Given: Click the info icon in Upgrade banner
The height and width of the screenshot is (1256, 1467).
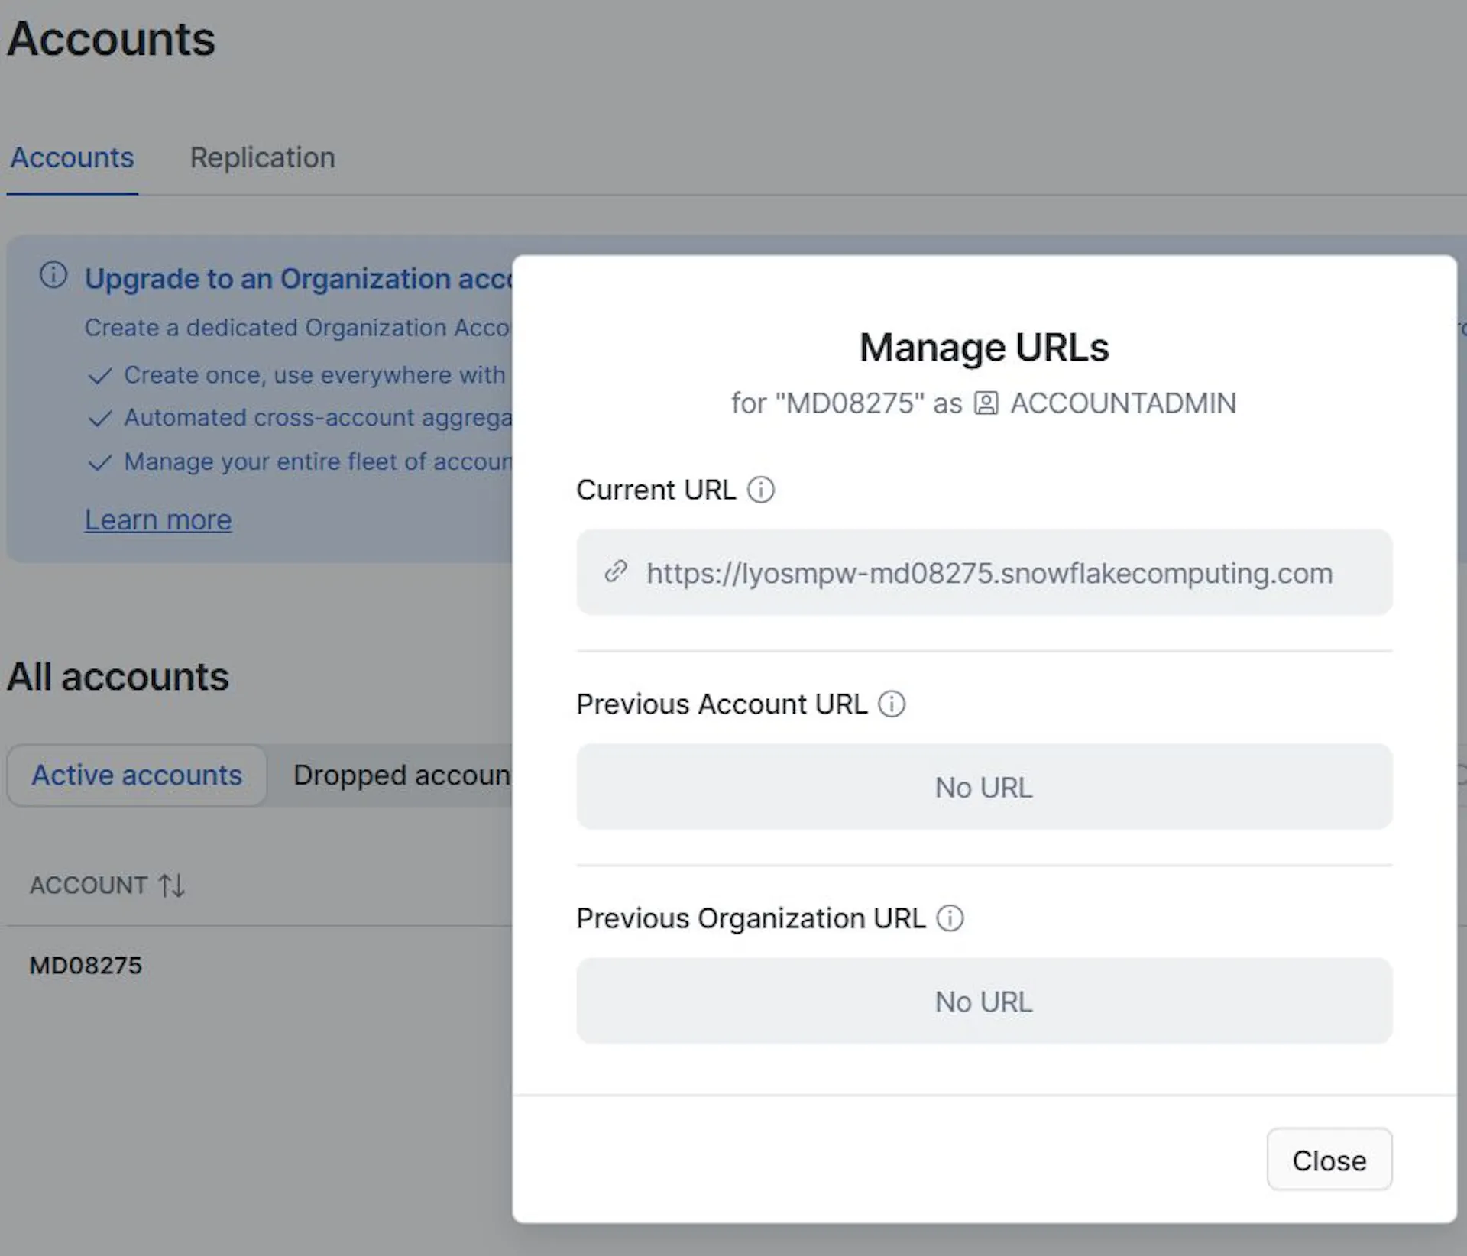Looking at the screenshot, I should point(53,274).
